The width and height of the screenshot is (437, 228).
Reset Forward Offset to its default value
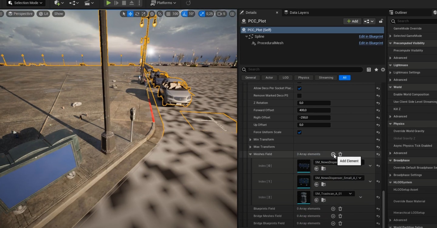coord(378,110)
